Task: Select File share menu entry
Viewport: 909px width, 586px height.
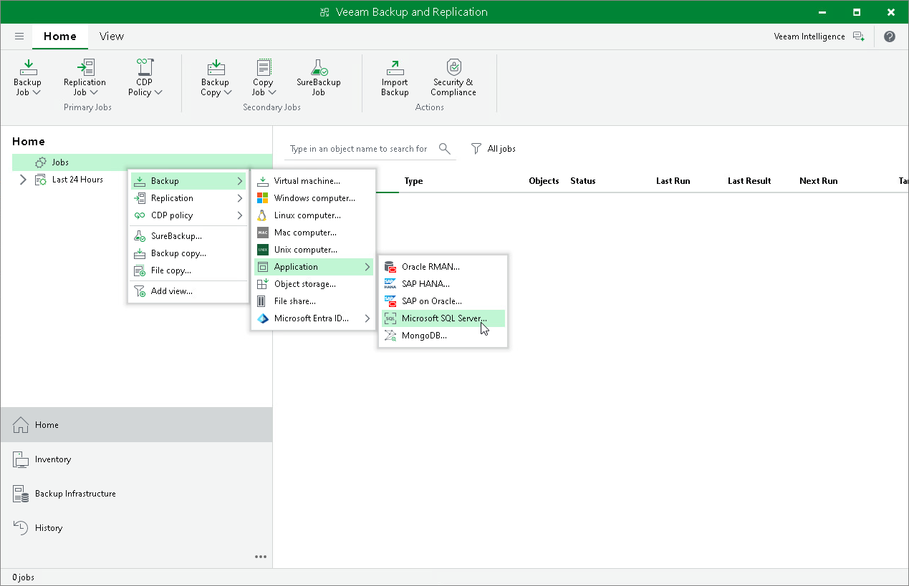Action: tap(313, 301)
